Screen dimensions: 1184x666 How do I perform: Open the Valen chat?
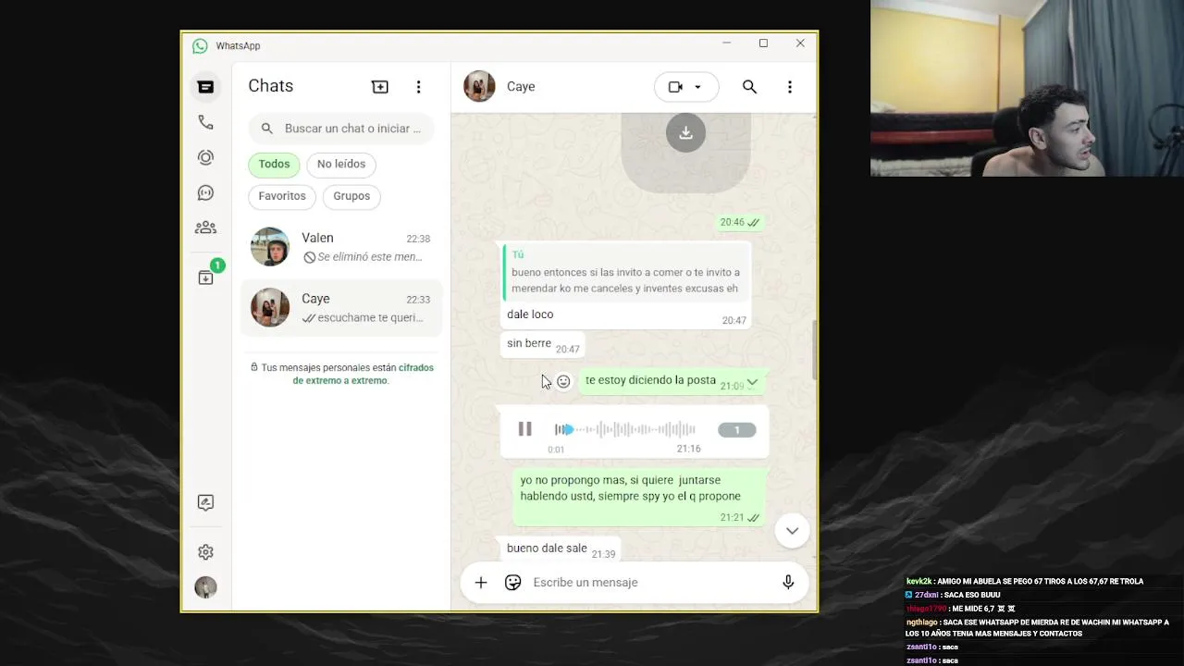341,247
